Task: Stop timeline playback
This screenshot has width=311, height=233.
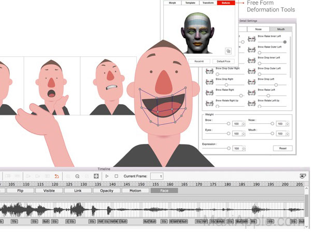Action: (117, 176)
